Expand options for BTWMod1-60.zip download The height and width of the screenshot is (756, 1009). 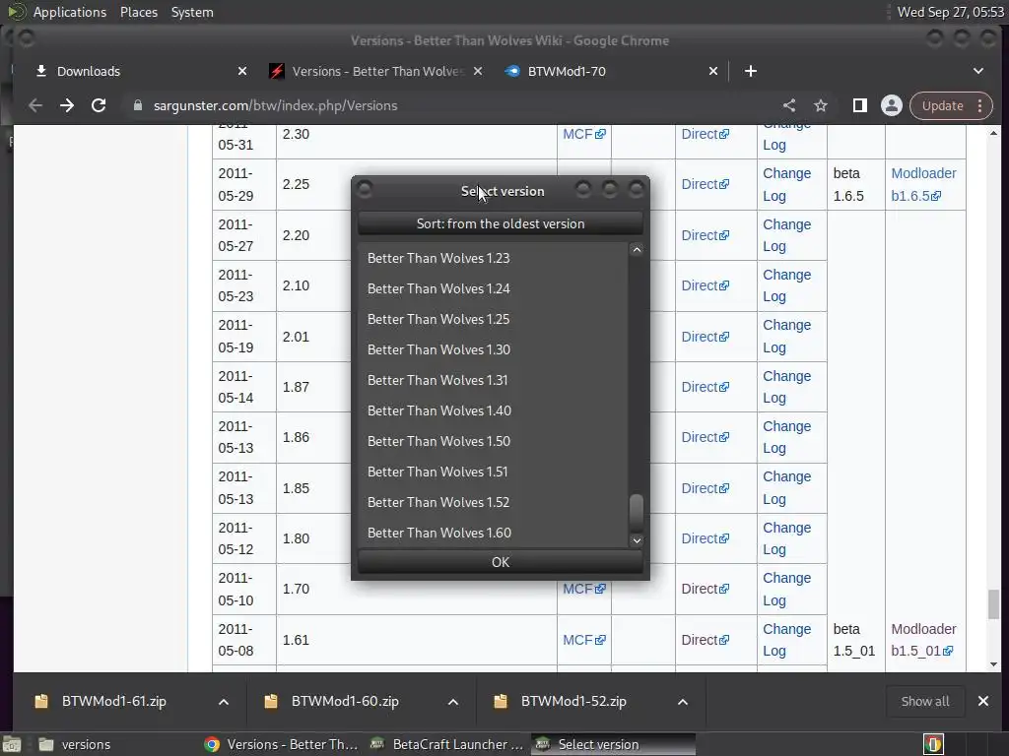tap(453, 701)
